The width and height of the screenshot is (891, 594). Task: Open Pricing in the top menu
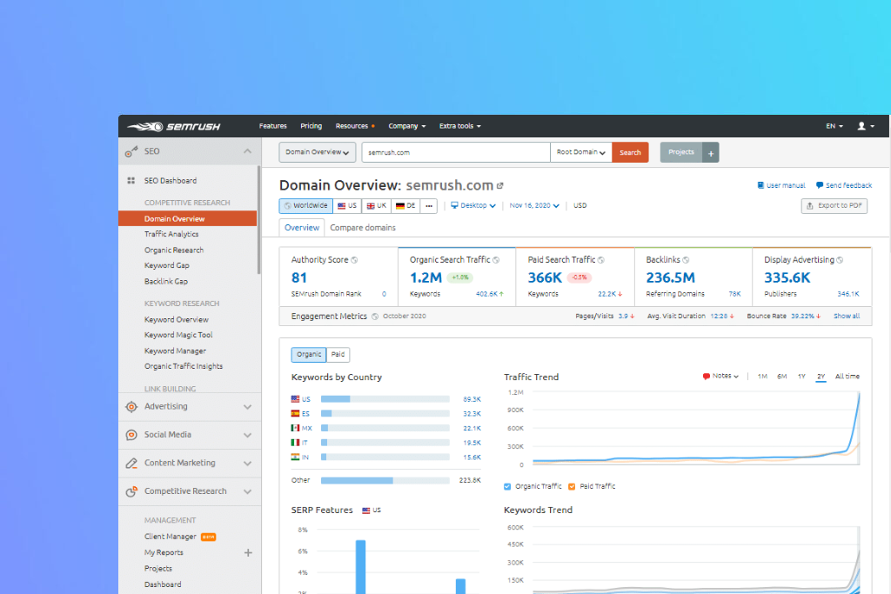[x=311, y=126]
